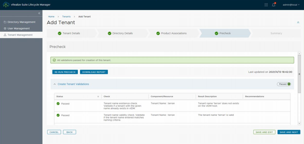Click the Product Associations green check icon

click(x=158, y=33)
